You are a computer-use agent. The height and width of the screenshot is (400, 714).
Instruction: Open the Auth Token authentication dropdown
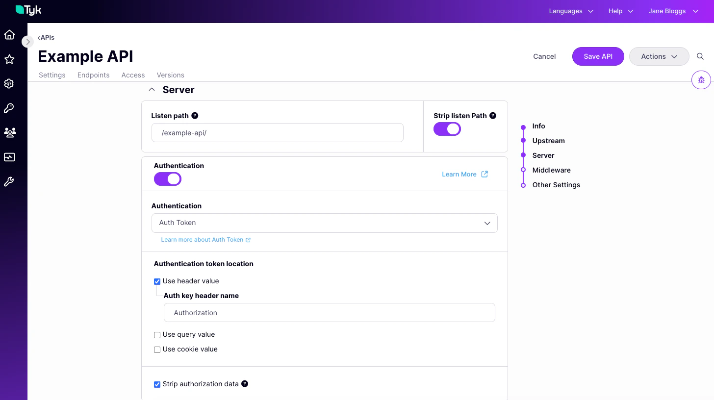325,223
